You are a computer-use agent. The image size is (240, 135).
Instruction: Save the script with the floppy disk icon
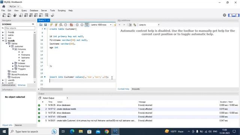[x=45, y=25]
